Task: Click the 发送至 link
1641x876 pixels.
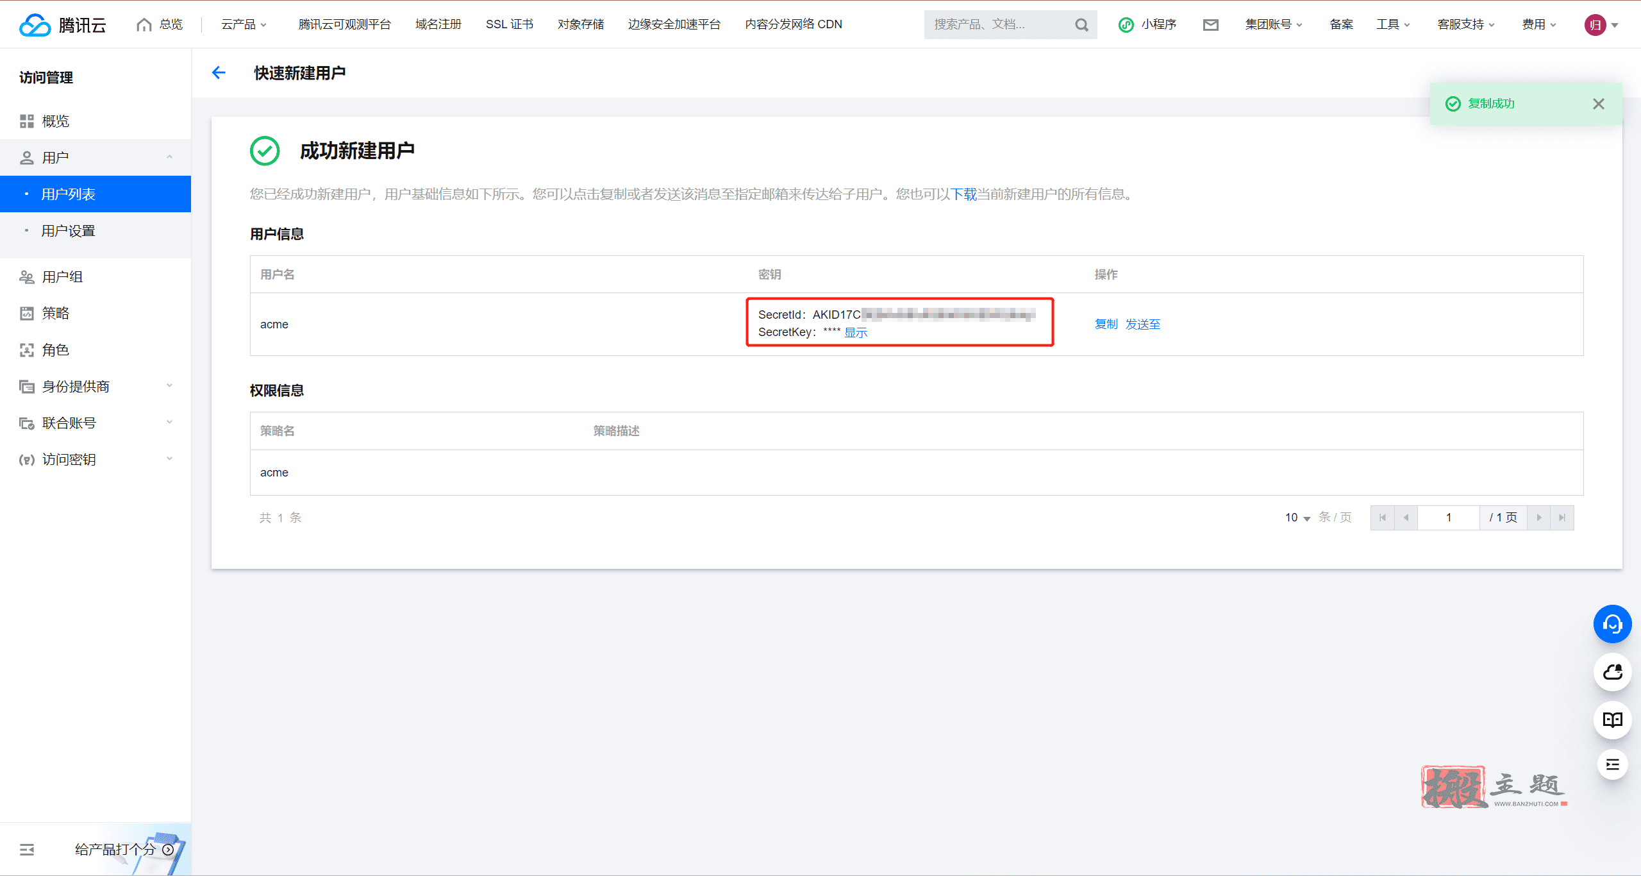Action: (x=1143, y=324)
